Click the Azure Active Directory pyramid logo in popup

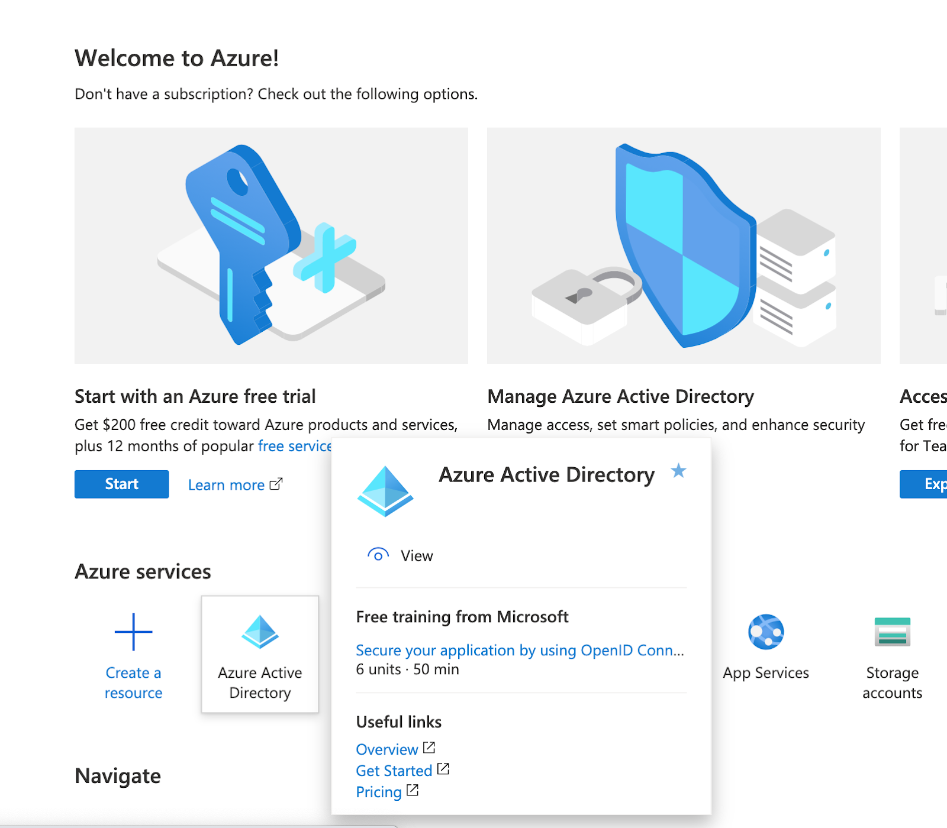(x=385, y=491)
